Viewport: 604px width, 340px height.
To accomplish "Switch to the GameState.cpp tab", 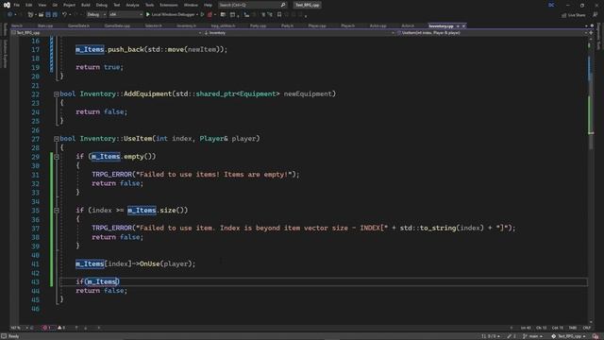I will click(117, 25).
